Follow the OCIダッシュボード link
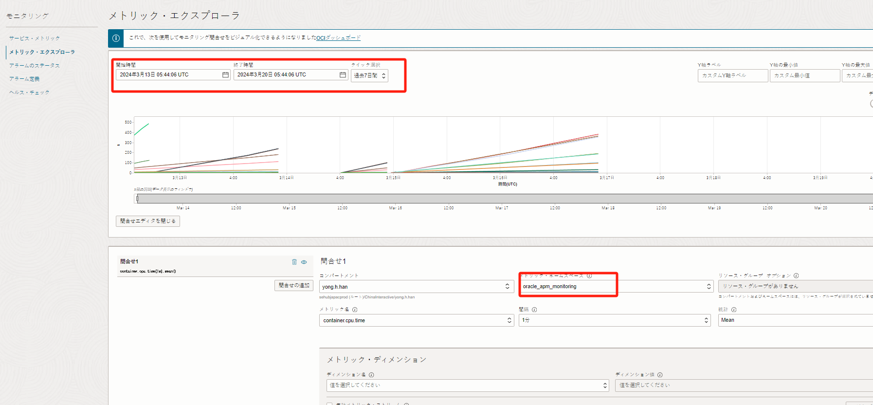The width and height of the screenshot is (873, 405). (x=338, y=38)
